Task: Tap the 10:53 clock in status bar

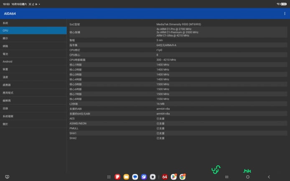Action: (x=6, y=4)
